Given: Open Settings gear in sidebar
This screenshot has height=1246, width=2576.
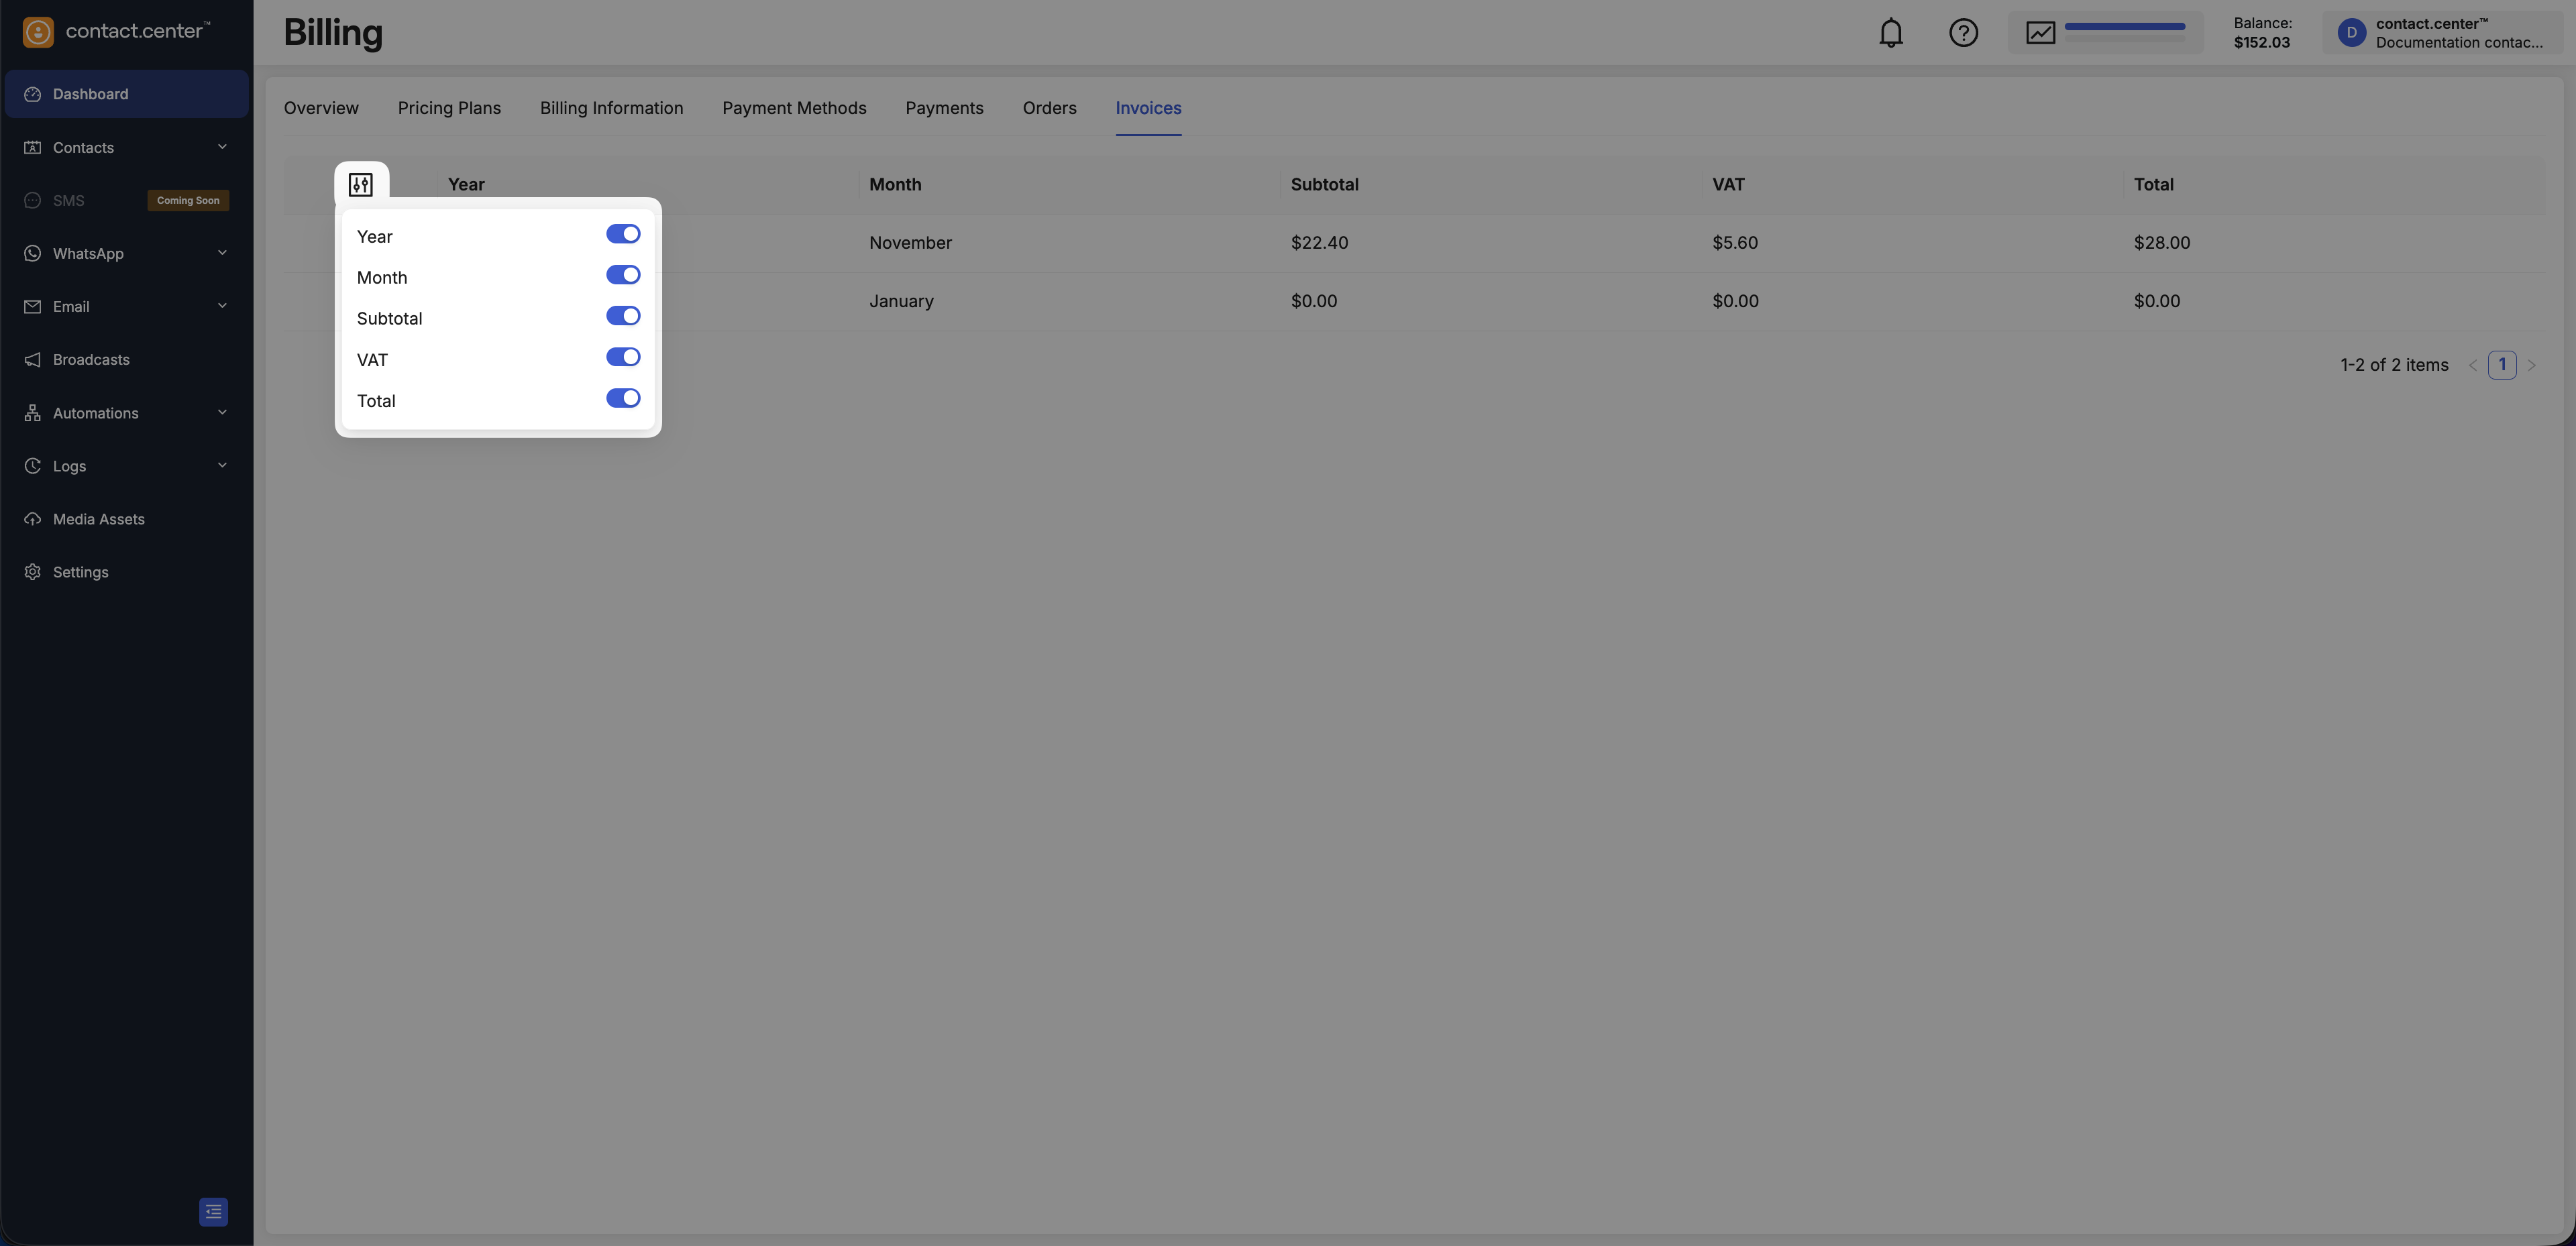Looking at the screenshot, I should coord(80,572).
